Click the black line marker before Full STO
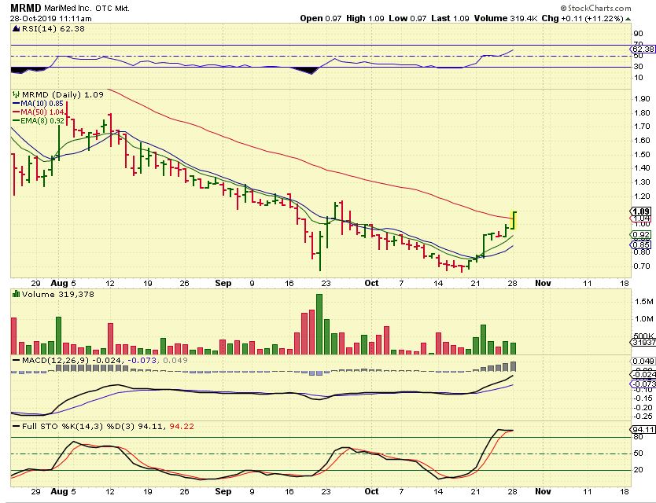The width and height of the screenshot is (656, 503). coord(16,427)
